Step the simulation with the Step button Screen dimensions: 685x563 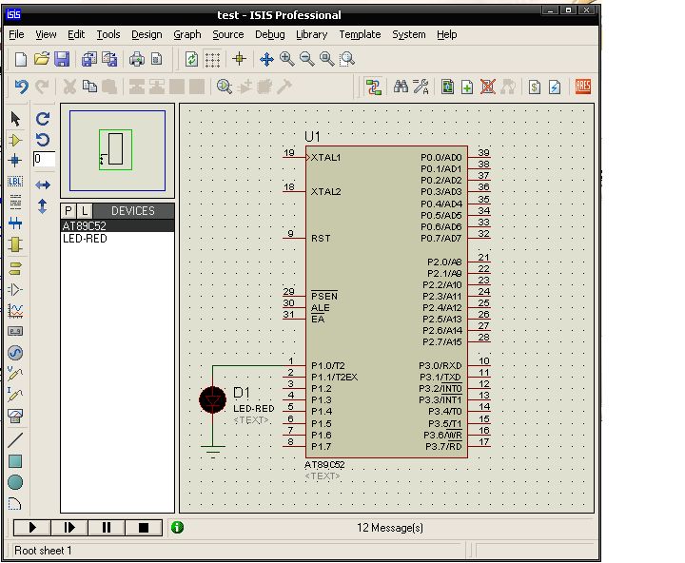(69, 528)
